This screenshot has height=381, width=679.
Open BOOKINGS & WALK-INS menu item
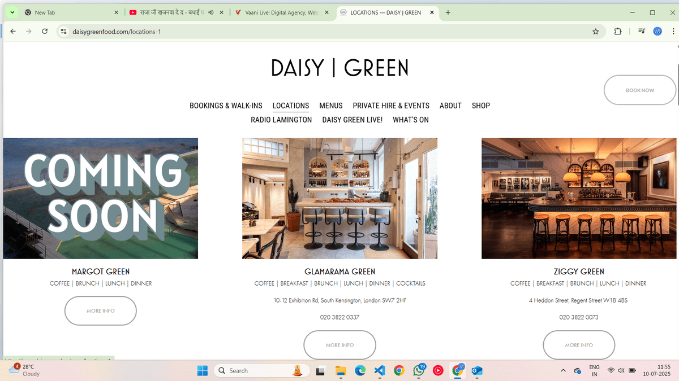pos(226,106)
